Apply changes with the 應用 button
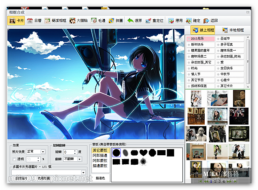258x190 pixels. [x=175, y=21]
